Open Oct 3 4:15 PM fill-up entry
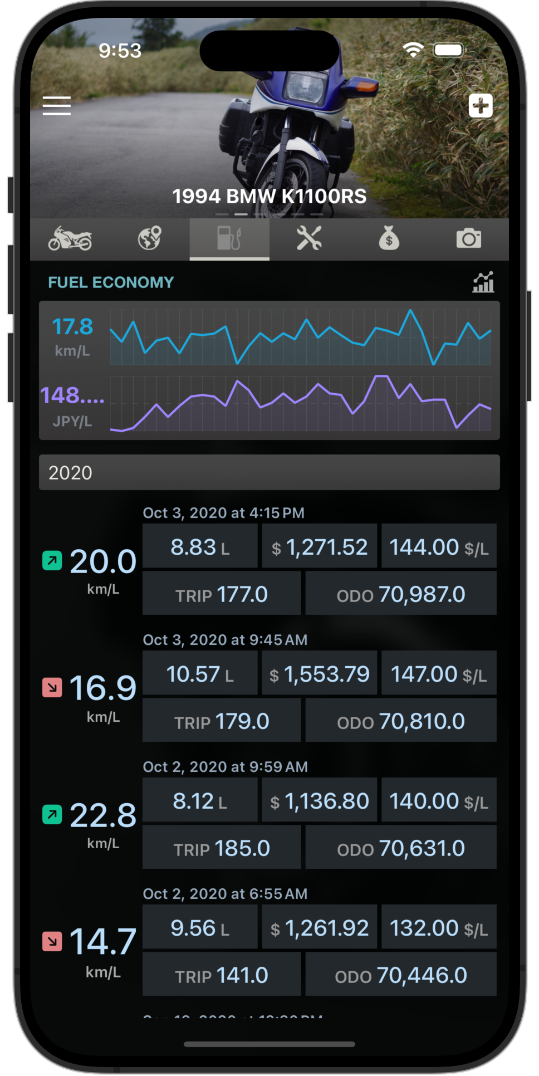Image resolution: width=539 pixels, height=1076 pixels. pyautogui.click(x=223, y=513)
